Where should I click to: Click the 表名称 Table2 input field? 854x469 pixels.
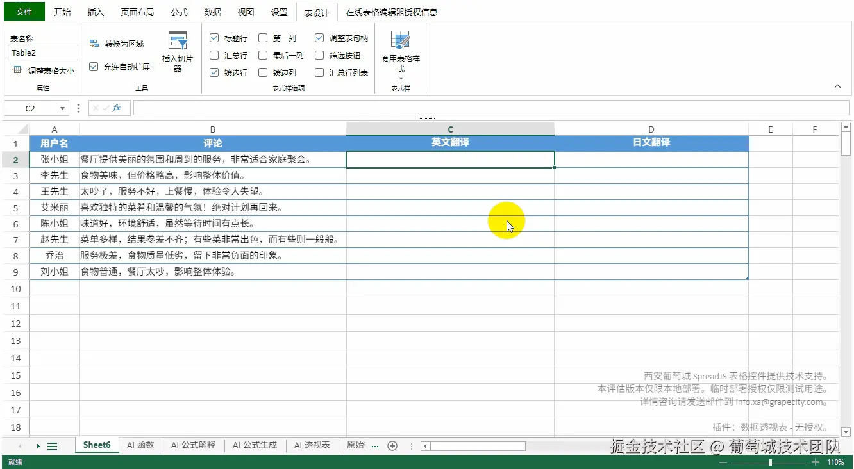(43, 53)
